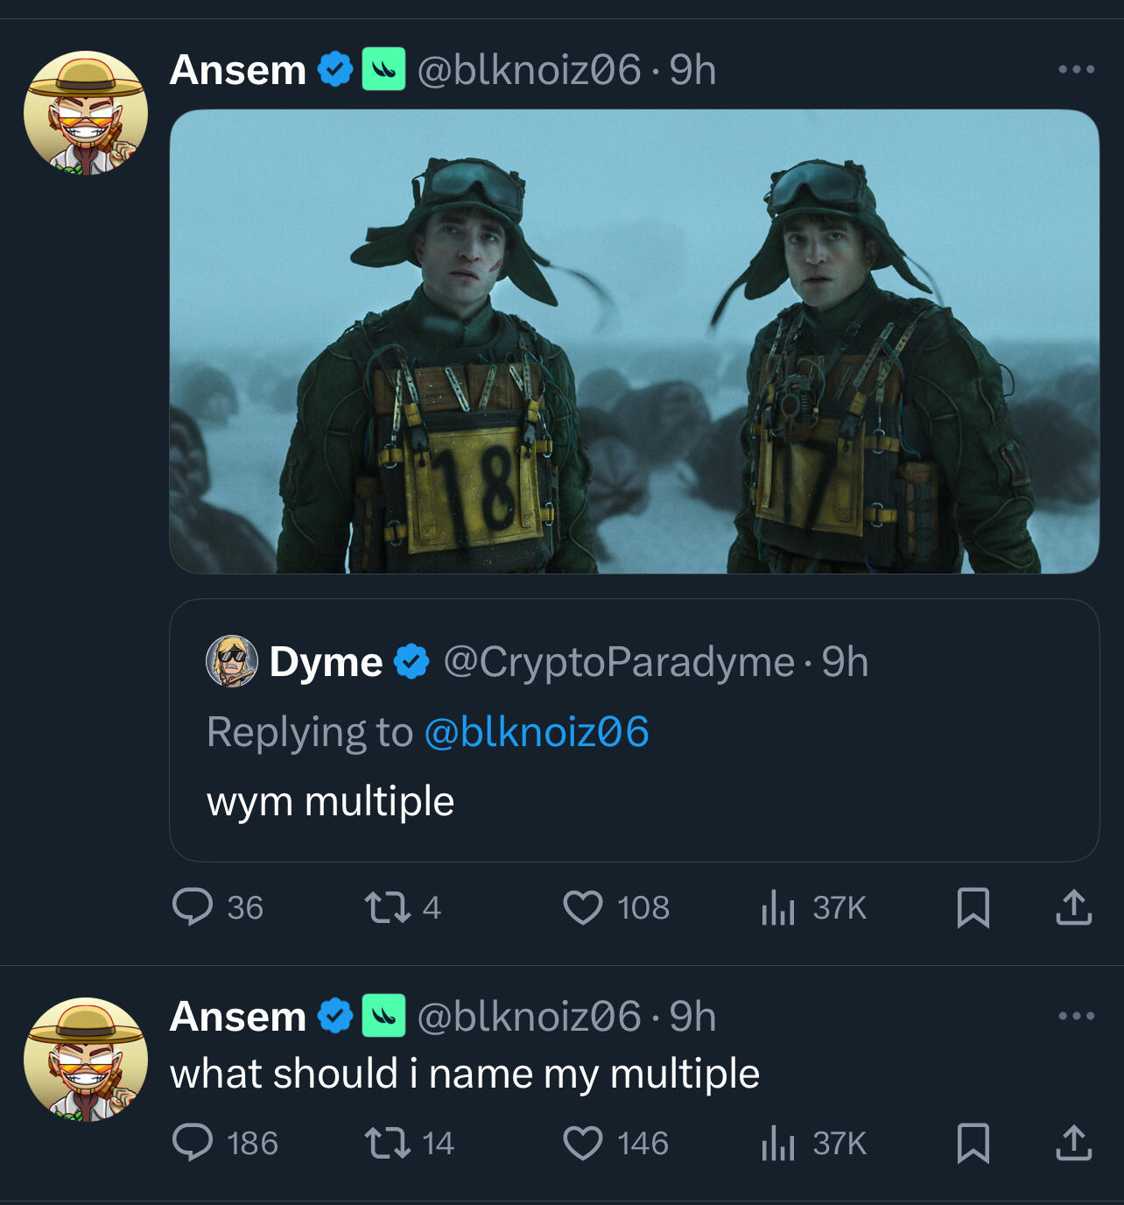
Task: Share the first Ansem tweet
Action: click(1073, 907)
